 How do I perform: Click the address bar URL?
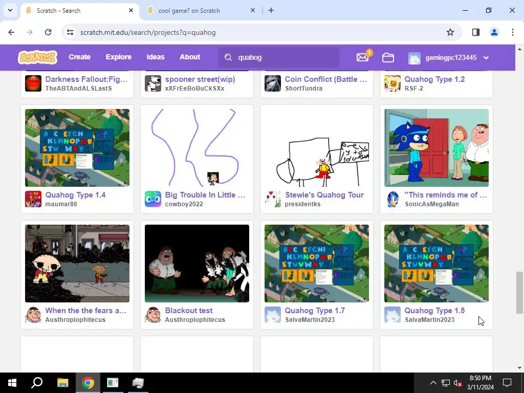click(148, 32)
